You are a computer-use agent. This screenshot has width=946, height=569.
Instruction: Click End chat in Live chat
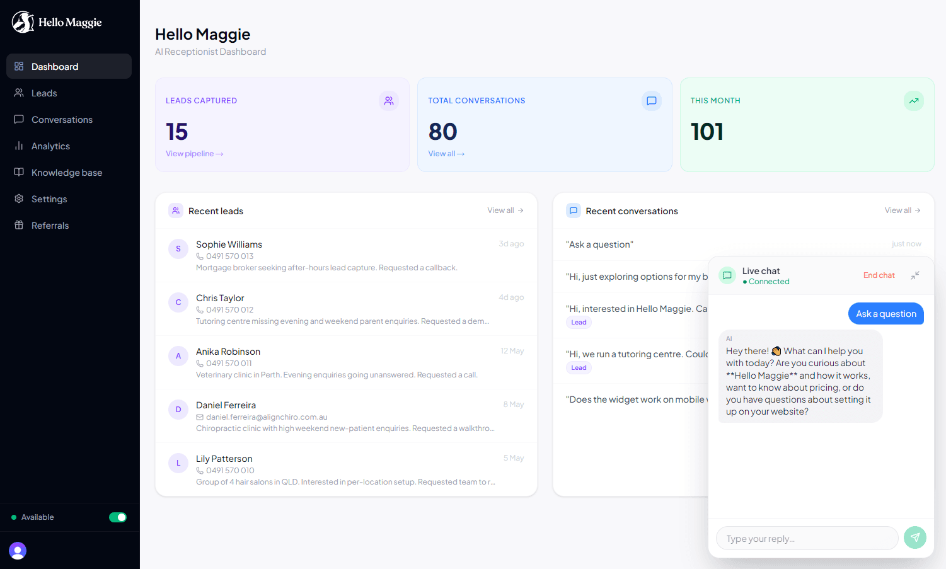(879, 275)
